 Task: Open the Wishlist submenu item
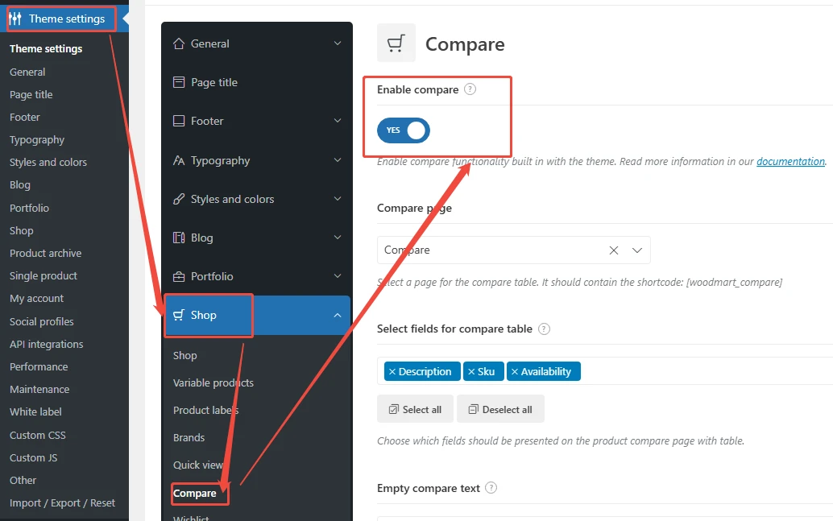click(191, 518)
